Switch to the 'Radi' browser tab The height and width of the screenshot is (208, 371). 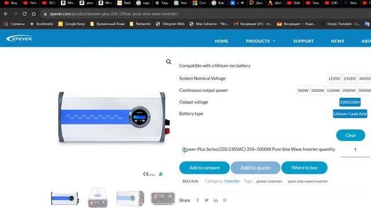click(124, 3)
